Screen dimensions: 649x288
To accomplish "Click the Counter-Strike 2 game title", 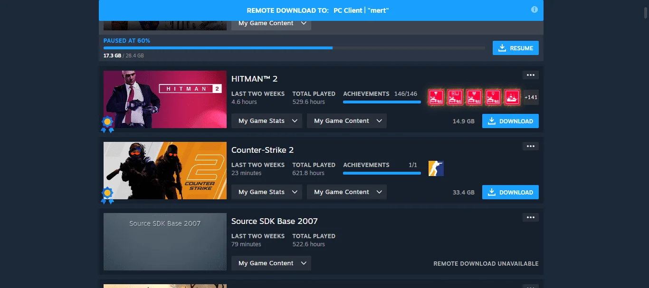I will point(262,150).
